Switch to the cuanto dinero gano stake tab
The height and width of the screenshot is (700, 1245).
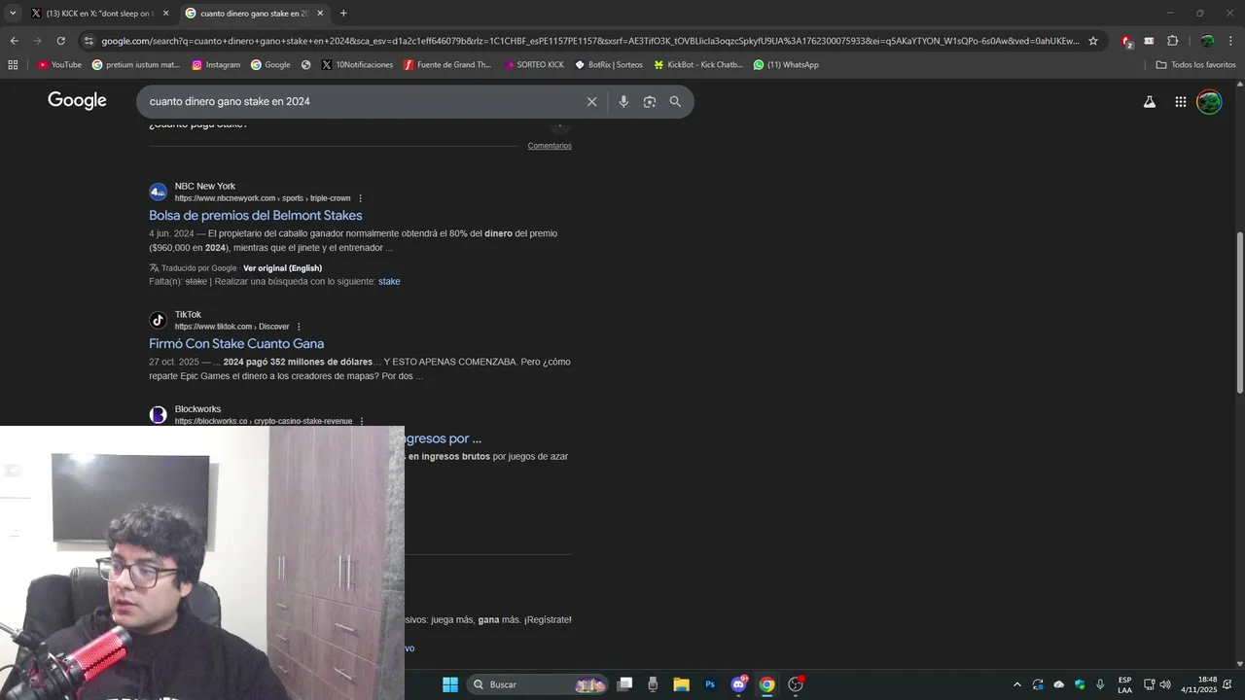pos(255,14)
